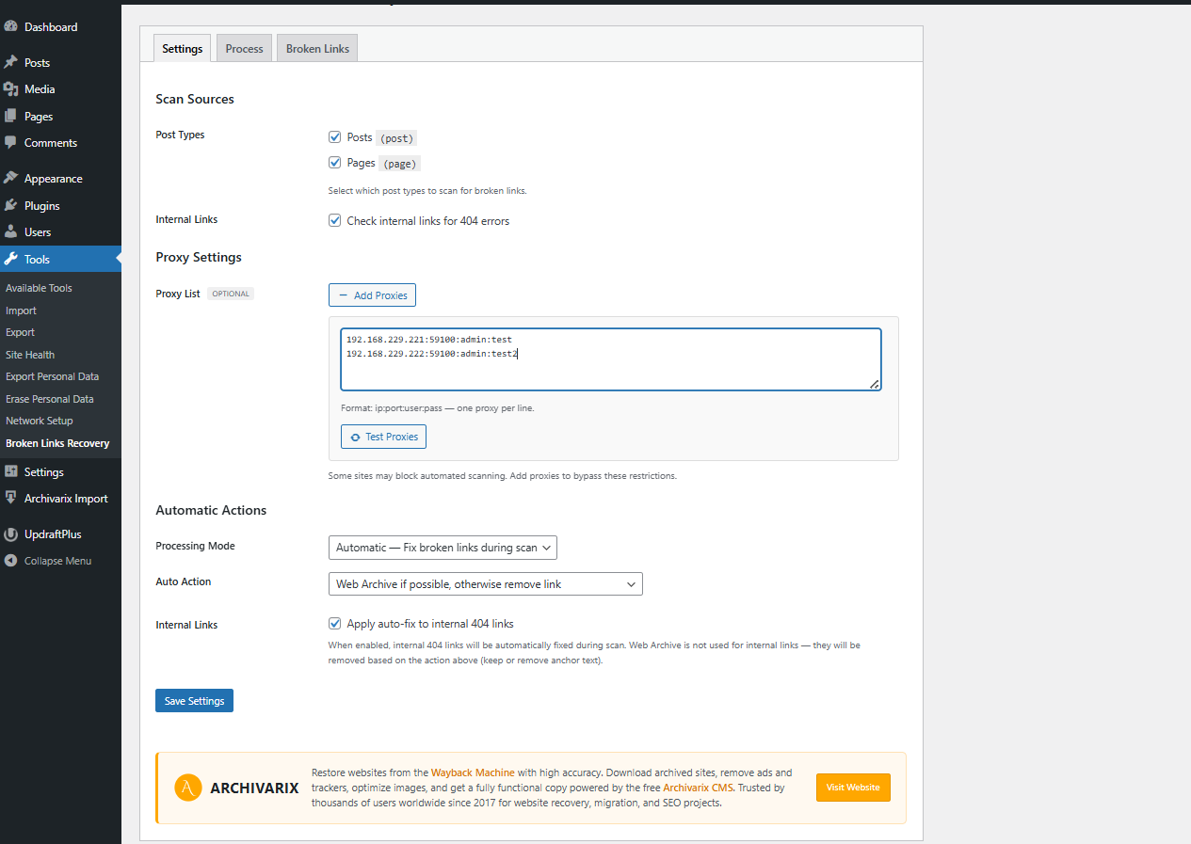The width and height of the screenshot is (1191, 844).
Task: Toggle apply auto-fix to internal 404 links
Action: click(334, 623)
